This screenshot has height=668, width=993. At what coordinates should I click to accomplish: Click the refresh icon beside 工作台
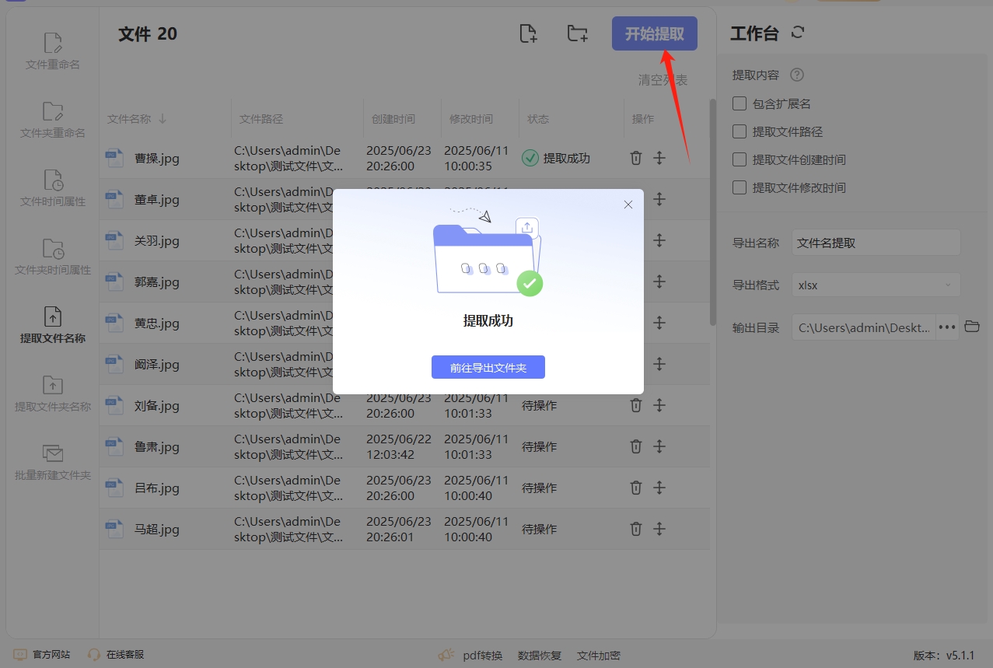[x=797, y=33]
